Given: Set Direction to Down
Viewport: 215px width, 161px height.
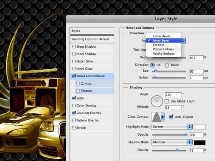Looking at the screenshot, I should tap(167, 65).
